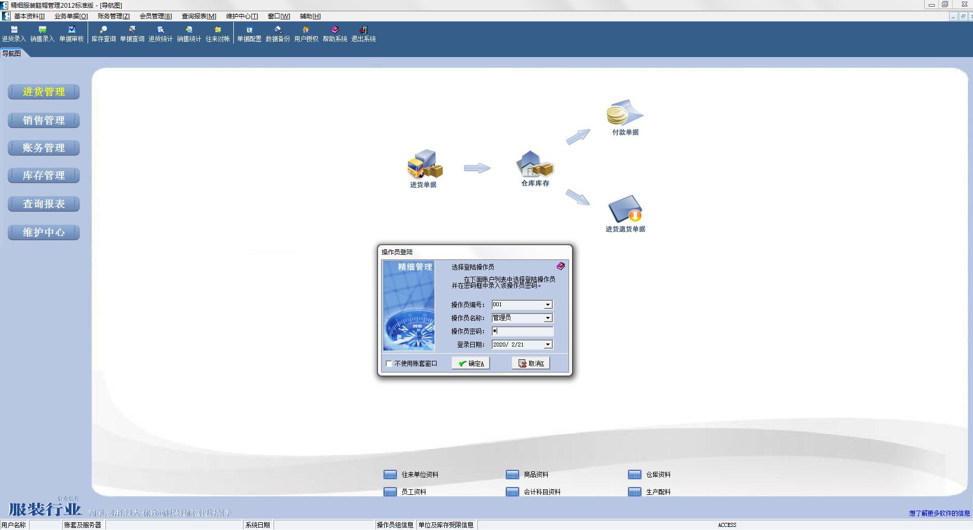The height and width of the screenshot is (530, 973).
Task: Open the 进货录入 toolbar icon
Action: pyautogui.click(x=14, y=34)
